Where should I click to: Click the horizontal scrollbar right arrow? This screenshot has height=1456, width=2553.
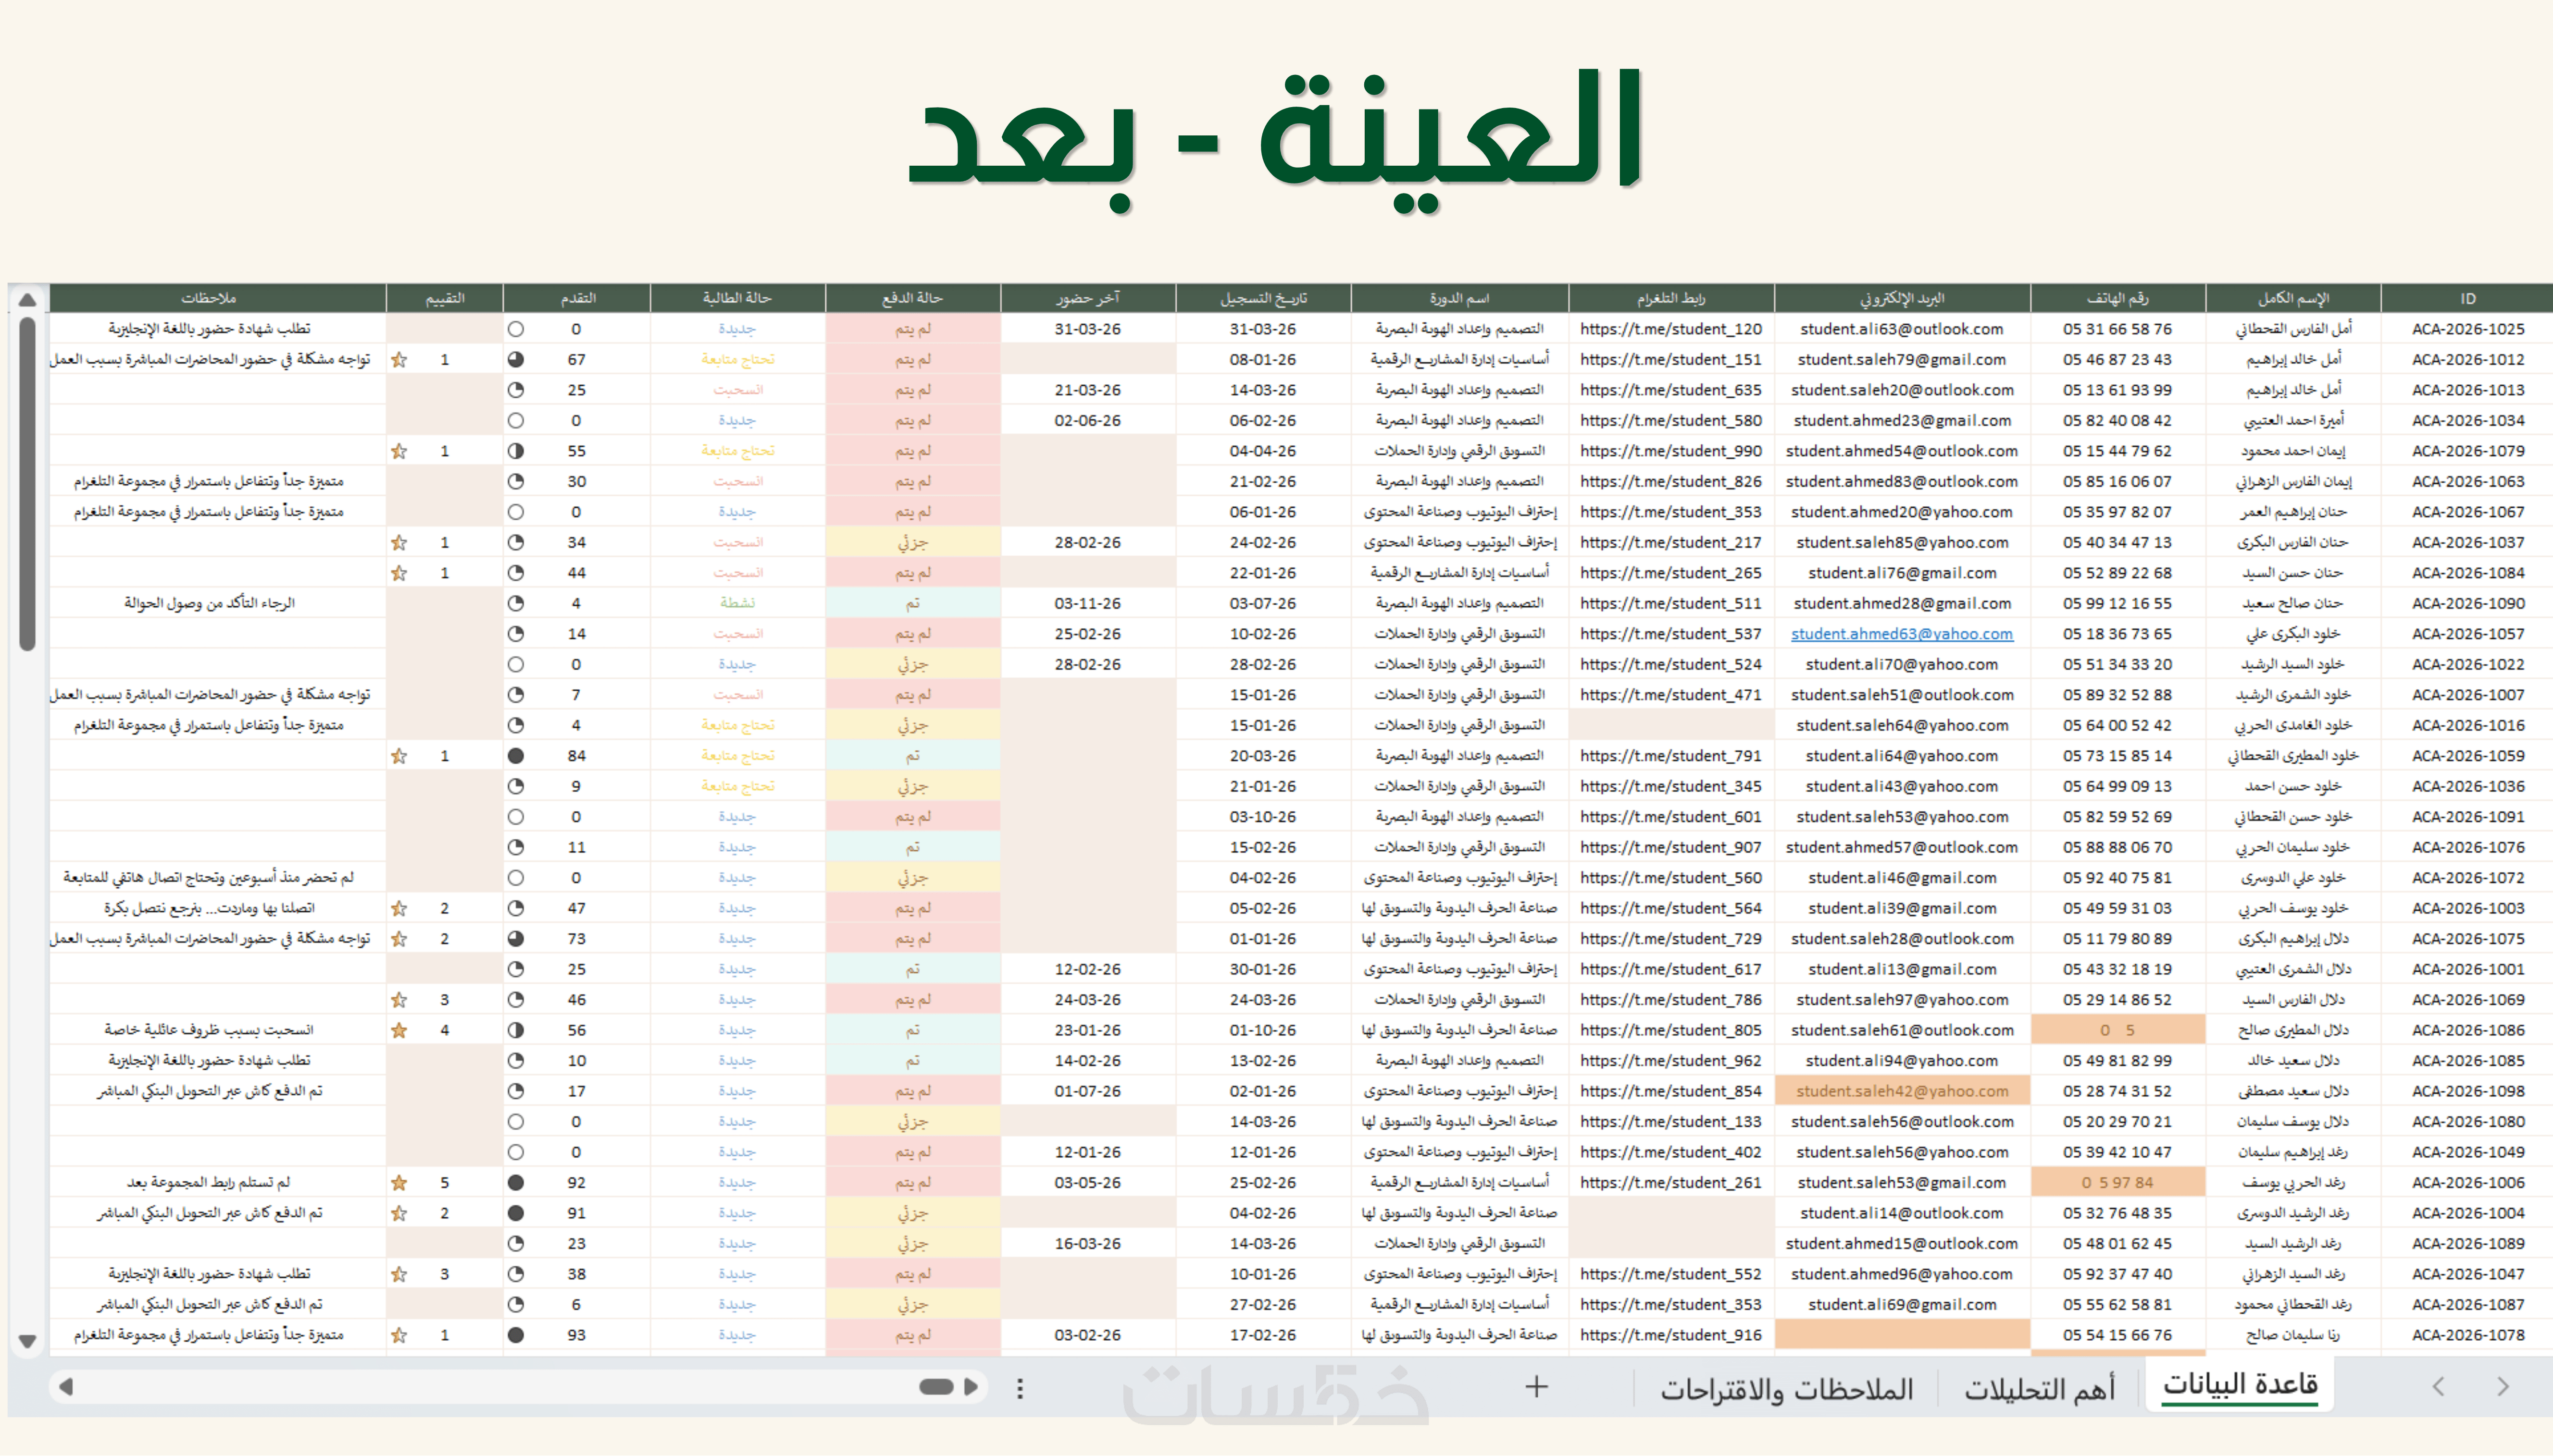pyautogui.click(x=971, y=1387)
